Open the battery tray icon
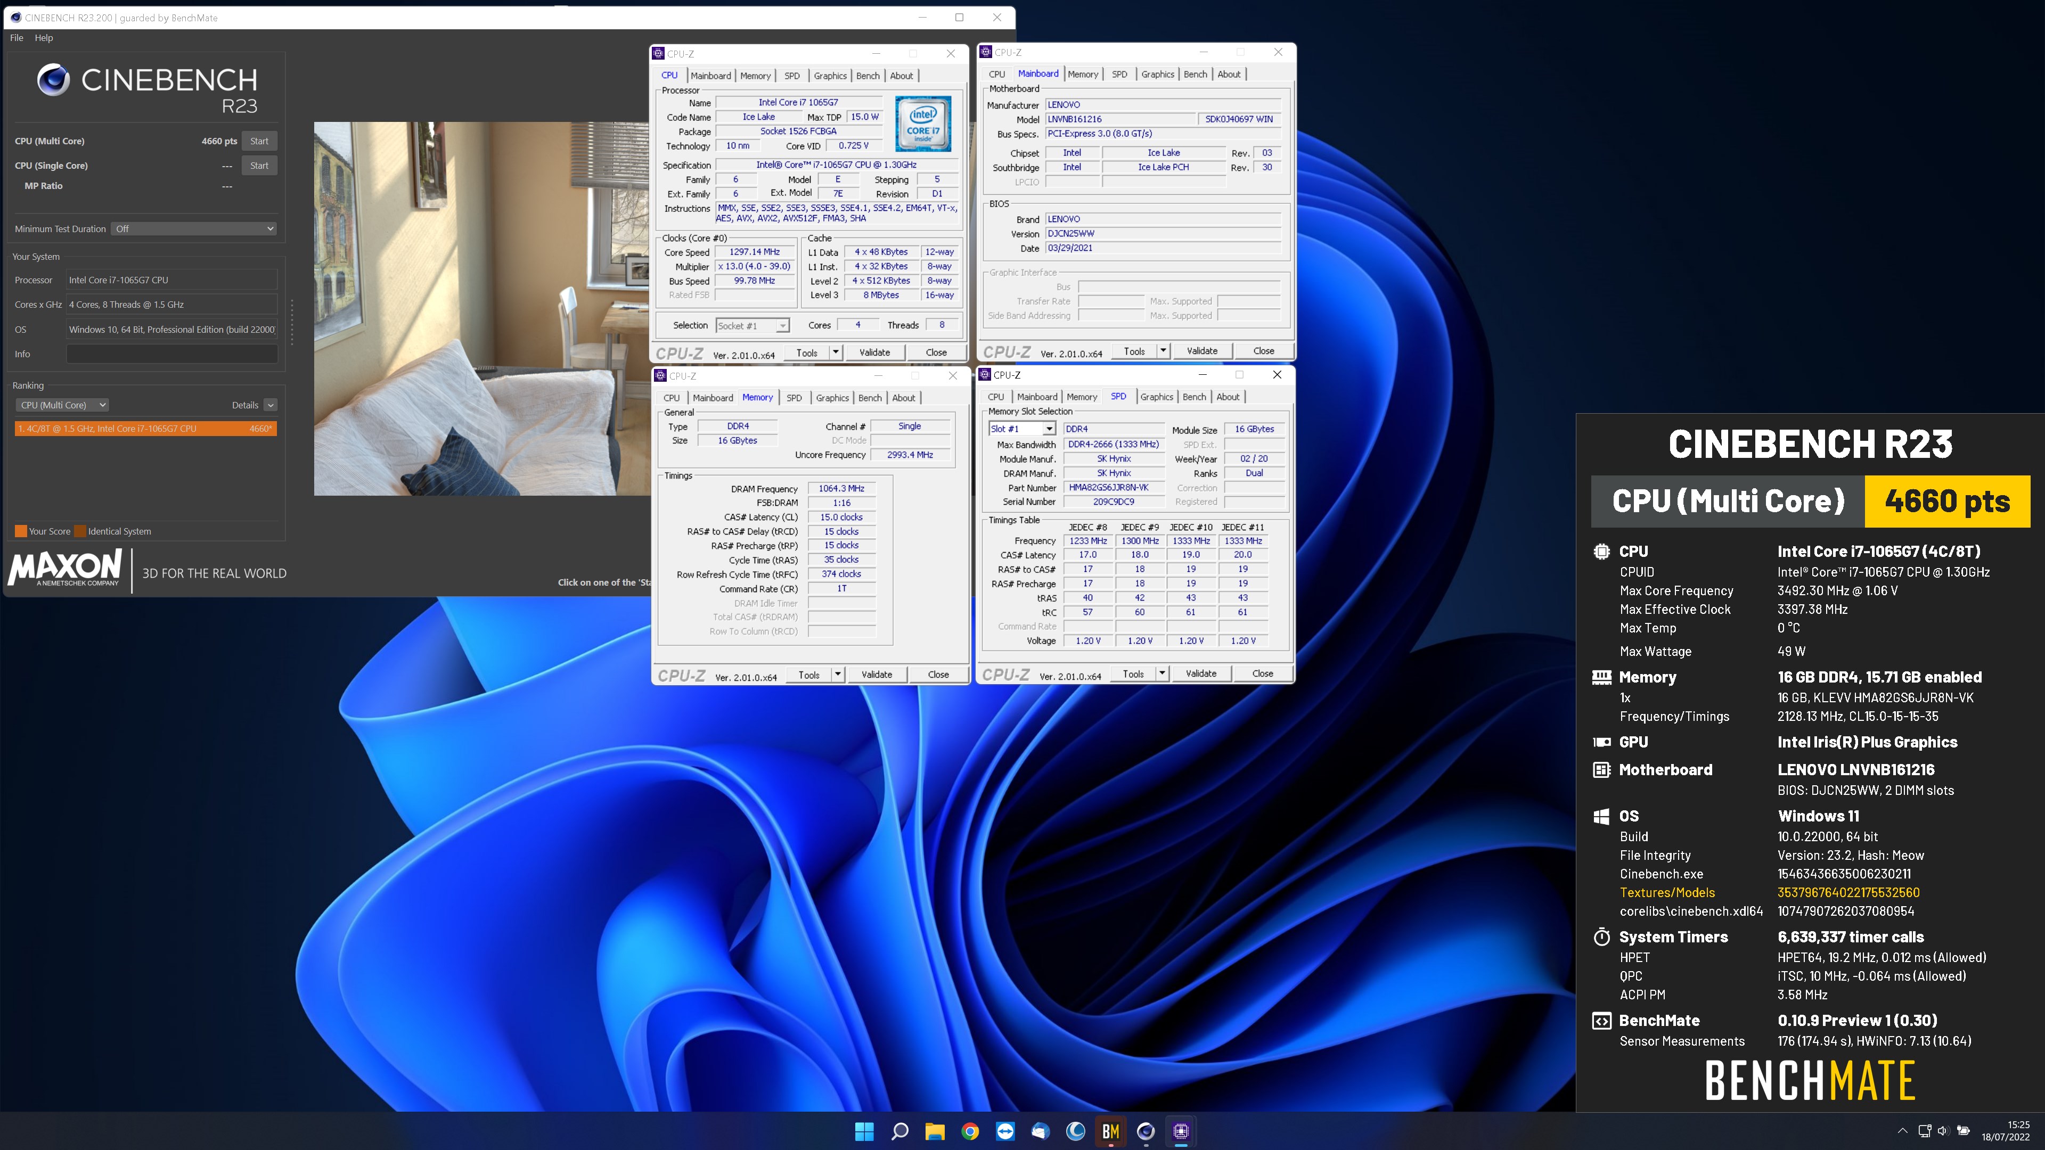The width and height of the screenshot is (2045, 1150). tap(1963, 1131)
